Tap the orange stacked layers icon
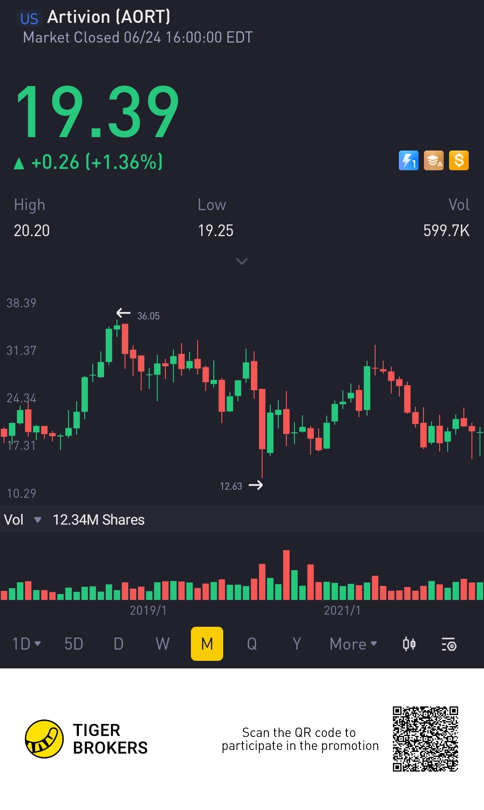This screenshot has height=810, width=484. (x=433, y=160)
